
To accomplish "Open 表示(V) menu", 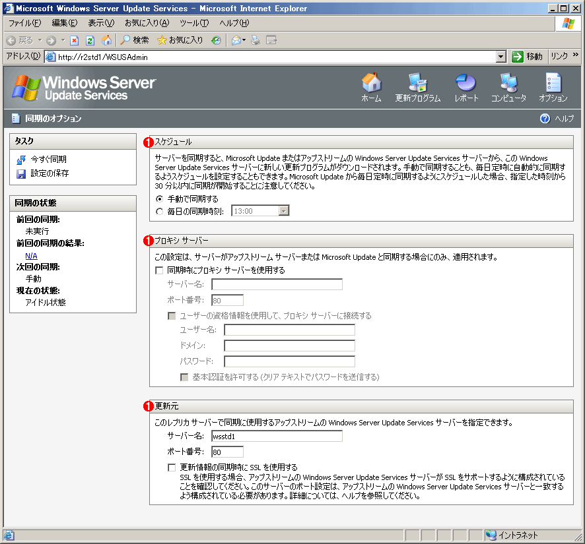I will [x=101, y=23].
